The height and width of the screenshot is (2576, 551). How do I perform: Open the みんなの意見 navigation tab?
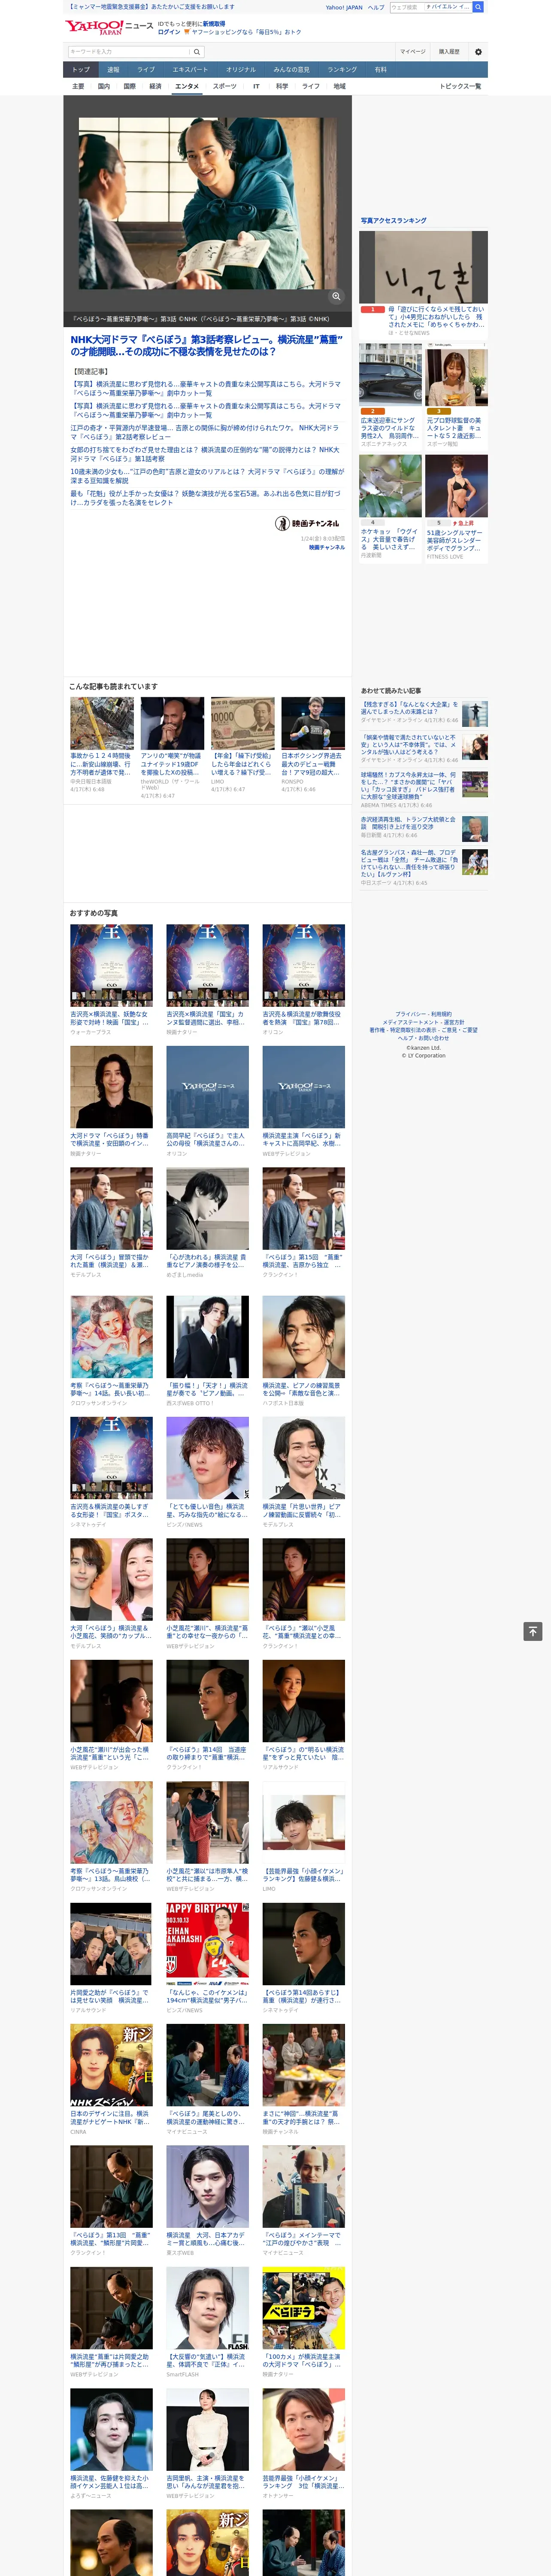pyautogui.click(x=291, y=70)
